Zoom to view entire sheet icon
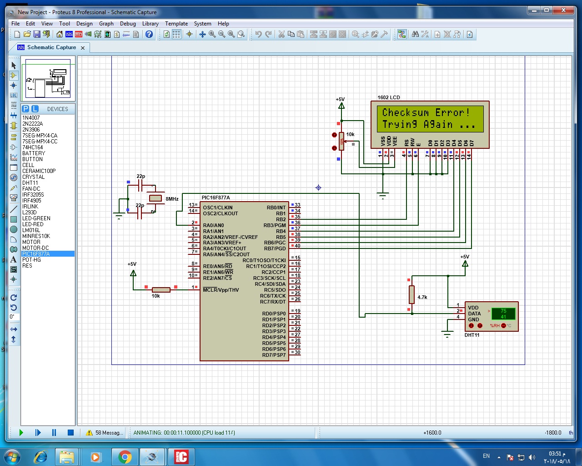582x466 pixels. pos(231,34)
